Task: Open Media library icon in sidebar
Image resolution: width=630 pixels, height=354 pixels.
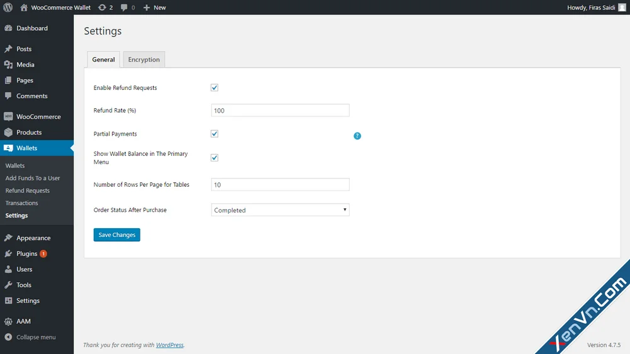Action: [8, 65]
